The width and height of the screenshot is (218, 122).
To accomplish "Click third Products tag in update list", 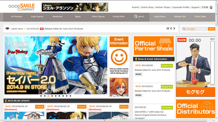I will point(124,107).
